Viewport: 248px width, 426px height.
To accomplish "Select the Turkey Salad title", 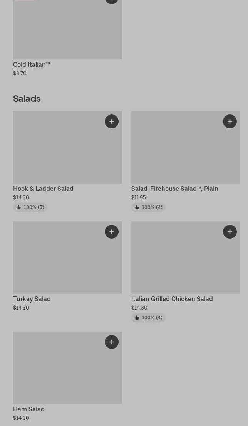I will (32, 299).
